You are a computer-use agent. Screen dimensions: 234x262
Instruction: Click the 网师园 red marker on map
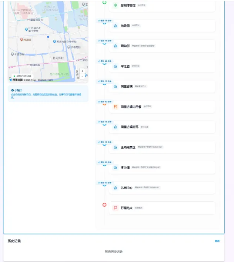[21, 40]
